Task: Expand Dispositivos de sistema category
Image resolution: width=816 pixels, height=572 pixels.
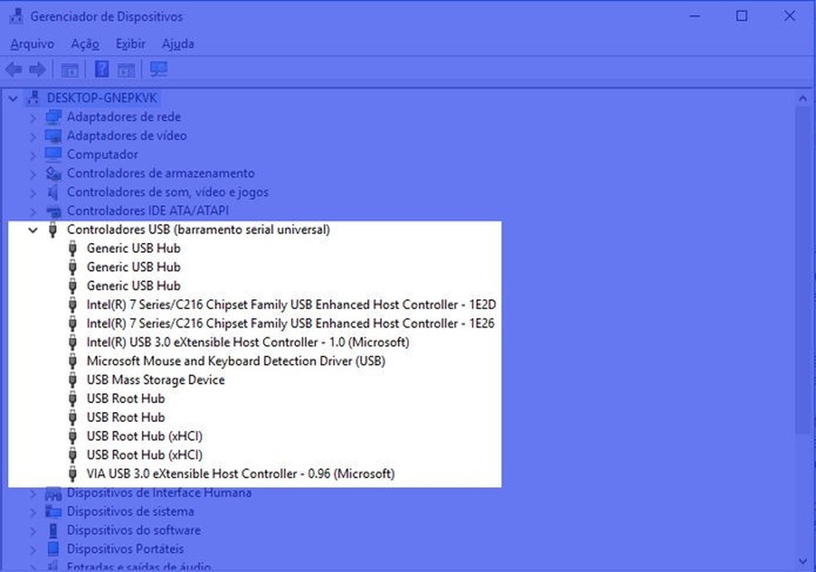Action: point(33,512)
